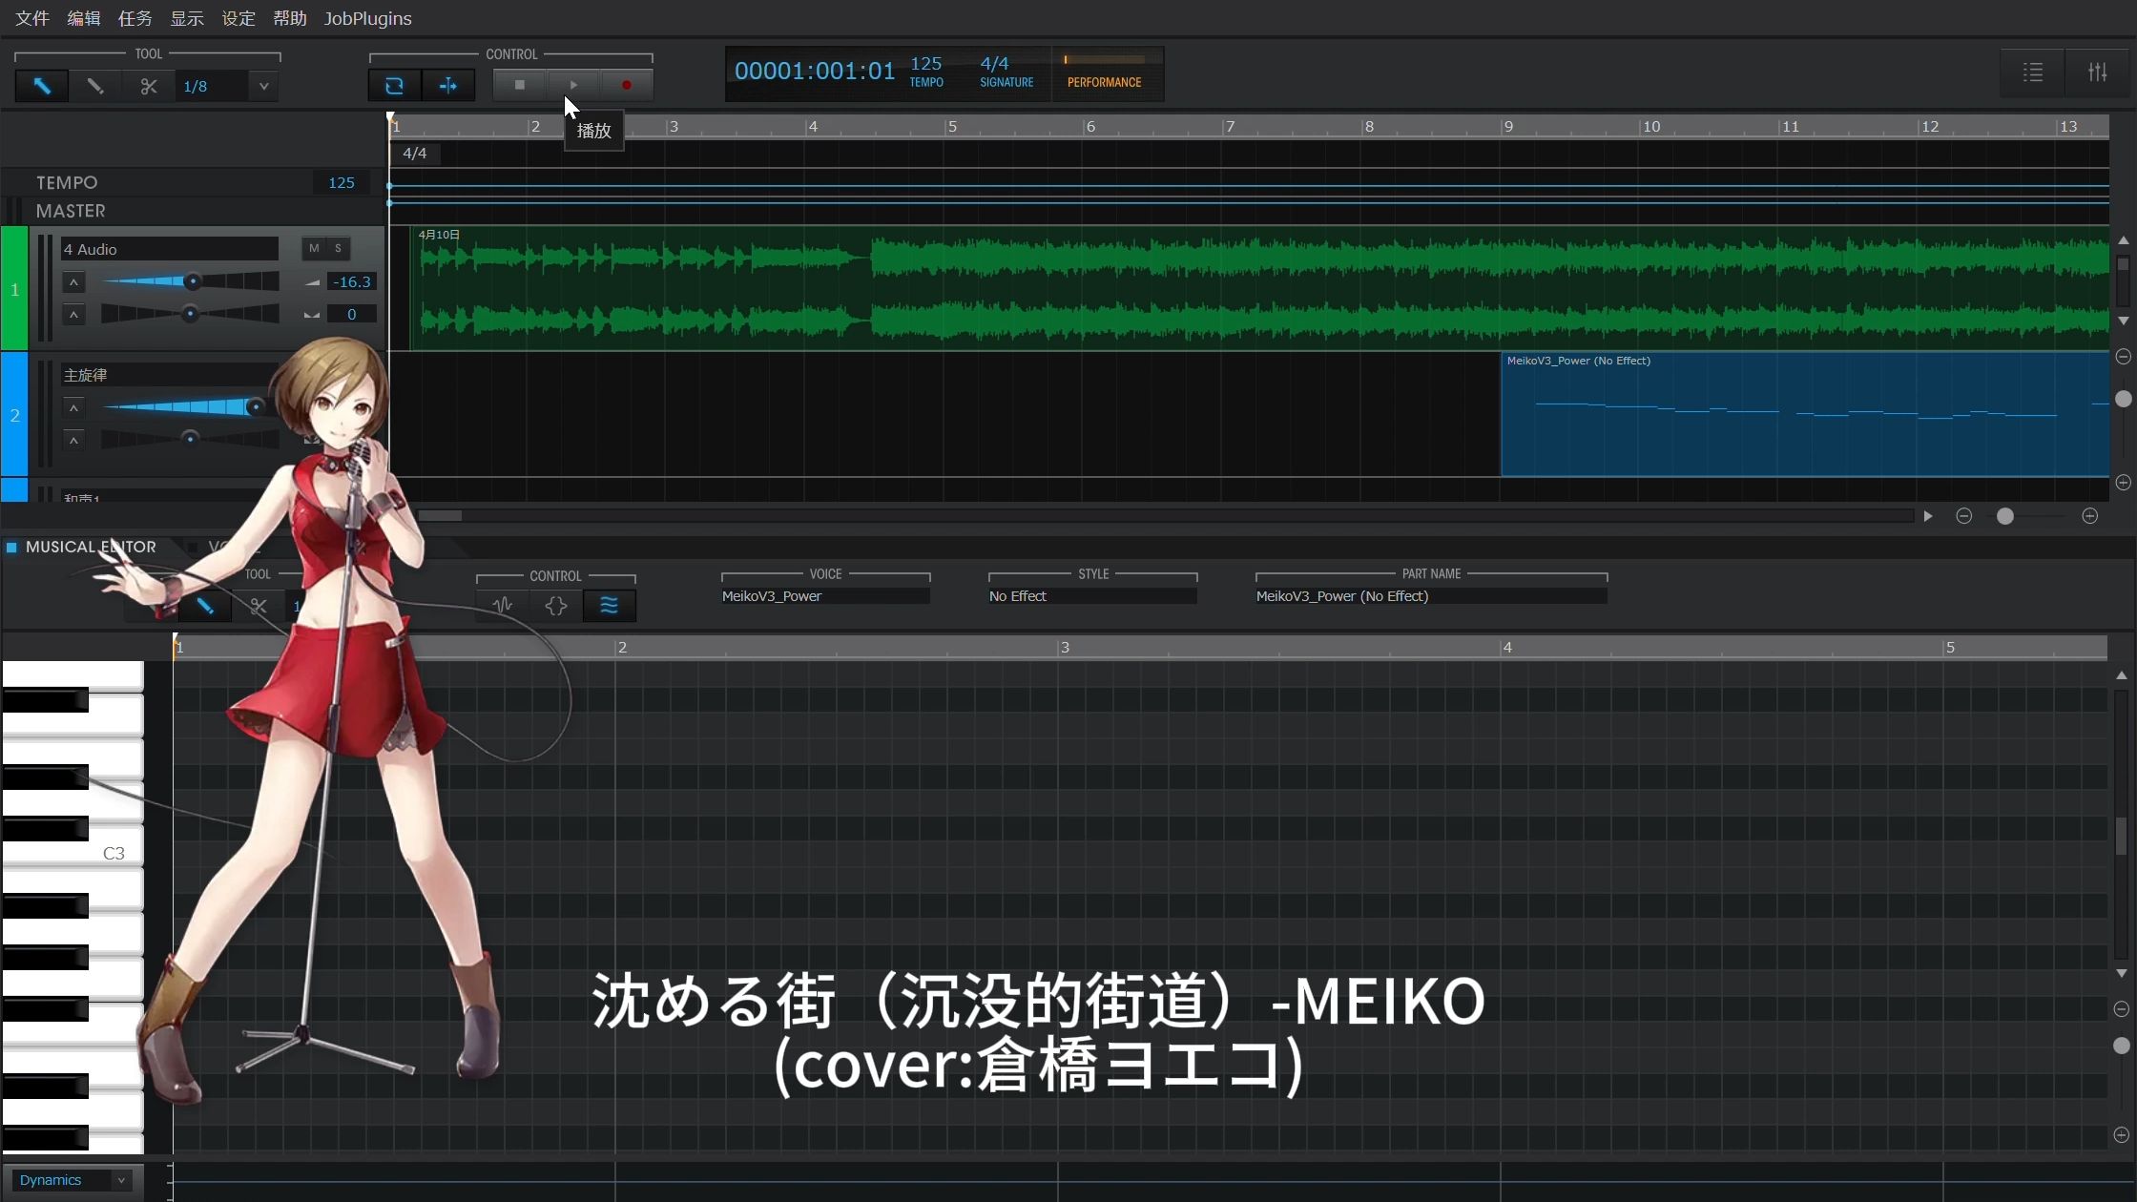Viewport: 2137px width, 1202px height.
Task: Toggle pitch curve wave control in Musical Editor
Action: click(609, 605)
